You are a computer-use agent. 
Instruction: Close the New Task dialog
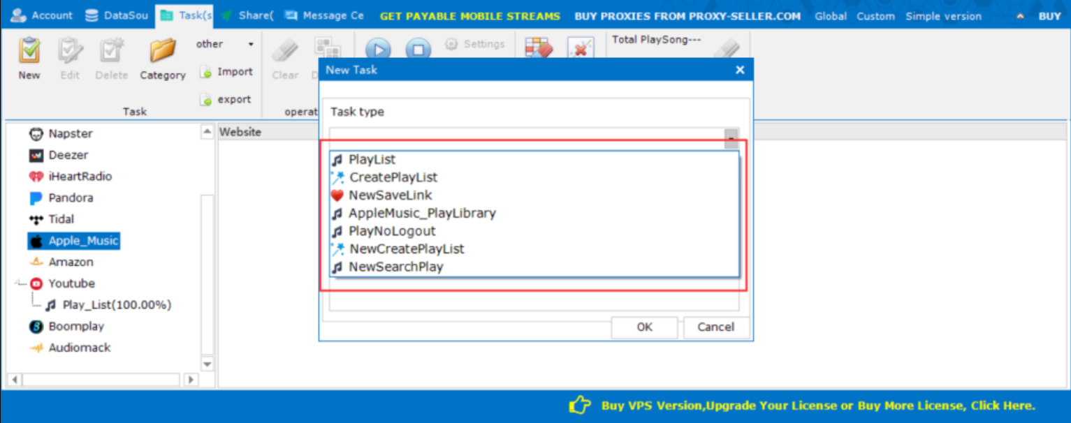pos(740,70)
